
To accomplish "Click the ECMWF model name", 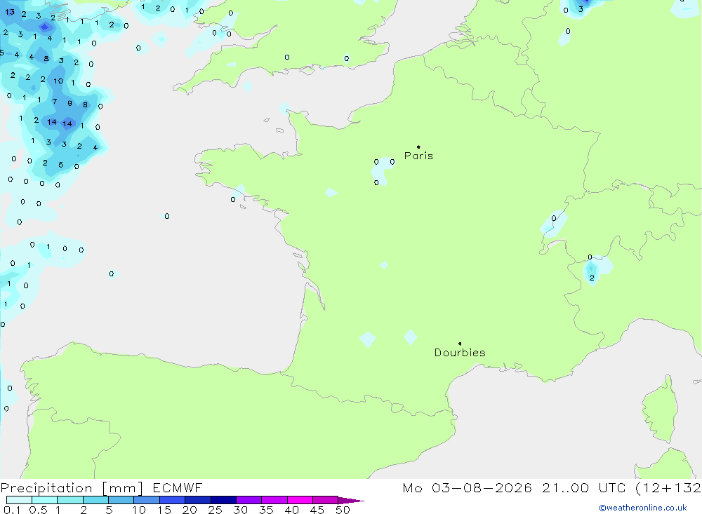I will click(x=178, y=487).
